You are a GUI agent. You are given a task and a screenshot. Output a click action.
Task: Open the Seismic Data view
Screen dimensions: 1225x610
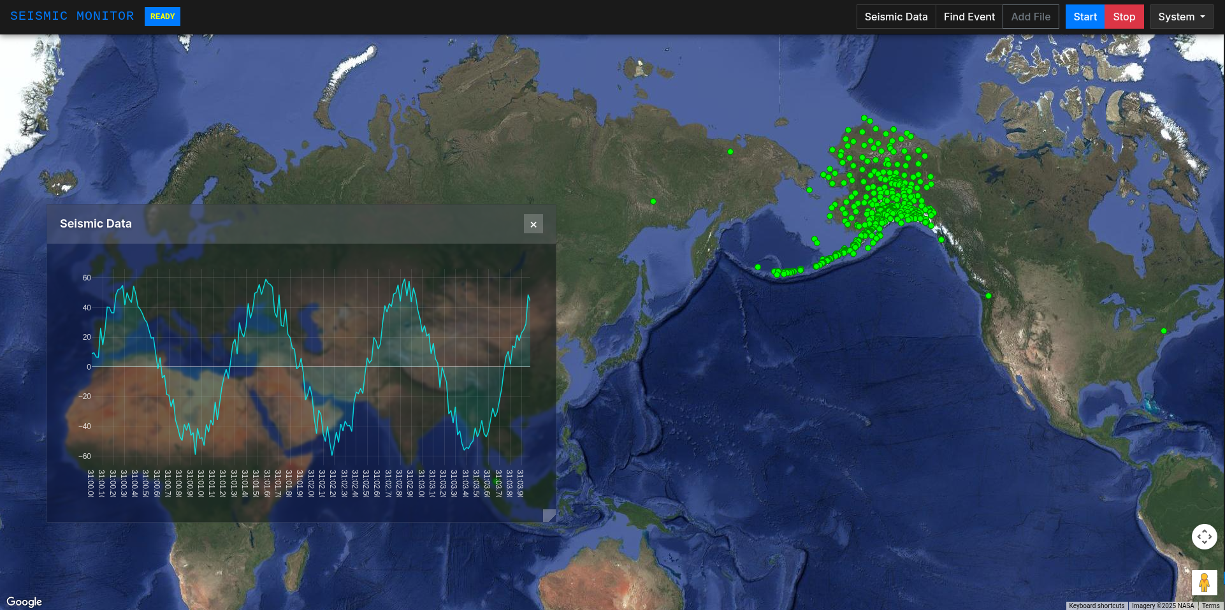[895, 17]
